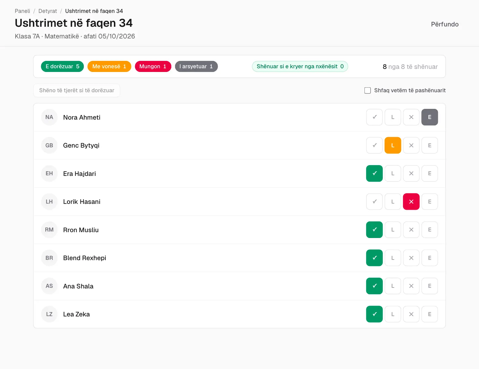479x369 pixels.
Task: Click the green checkmark for Rron Musliu
Action: click(374, 230)
